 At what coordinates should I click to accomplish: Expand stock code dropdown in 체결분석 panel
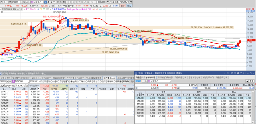pos(143,81)
